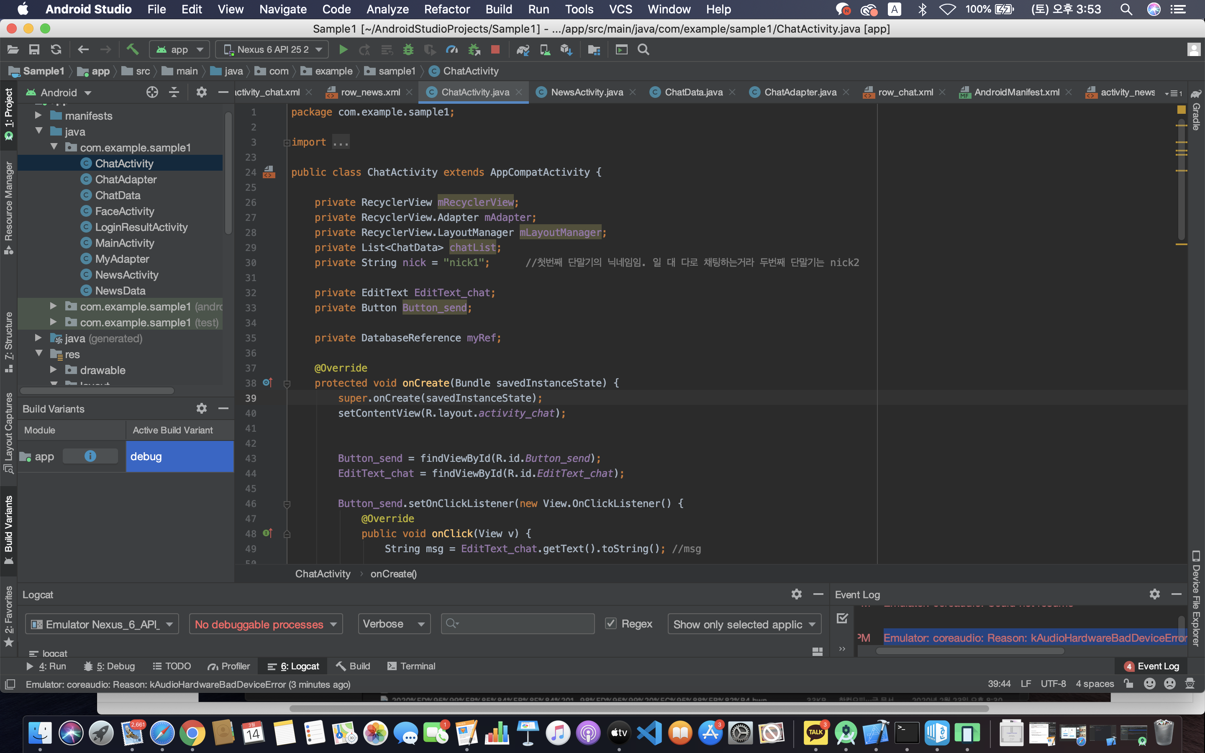The height and width of the screenshot is (753, 1205).
Task: Start debugging with the green bug icon
Action: 408,49
